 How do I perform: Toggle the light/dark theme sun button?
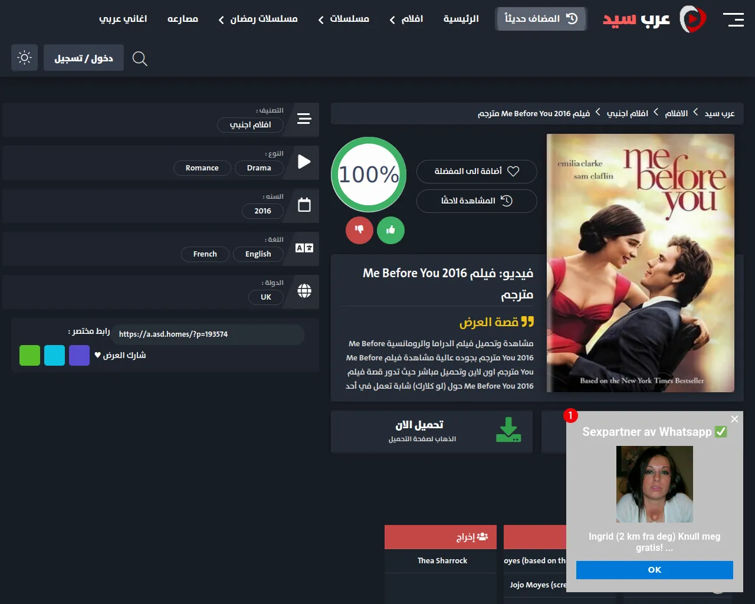pos(24,58)
